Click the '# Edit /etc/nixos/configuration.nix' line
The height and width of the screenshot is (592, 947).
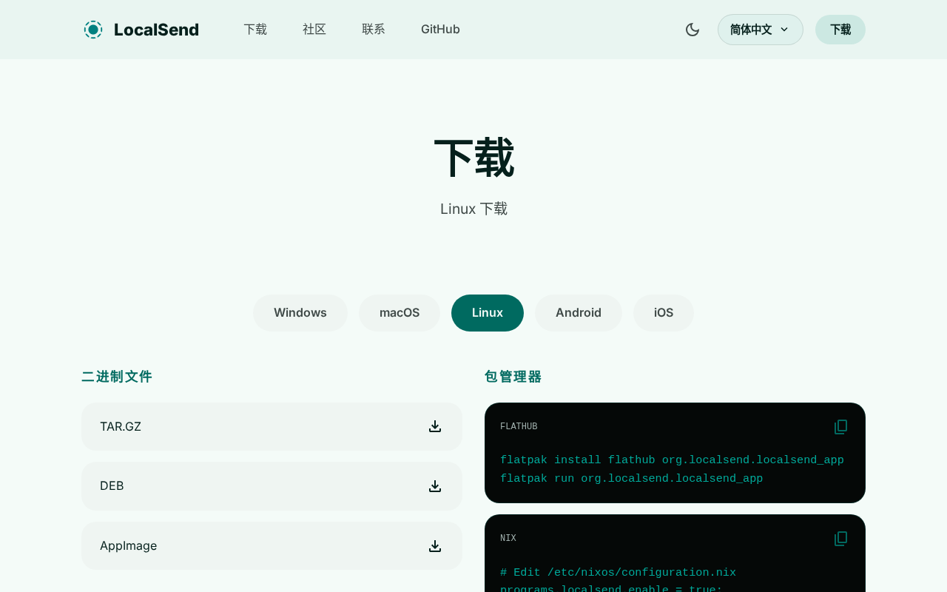click(618, 573)
